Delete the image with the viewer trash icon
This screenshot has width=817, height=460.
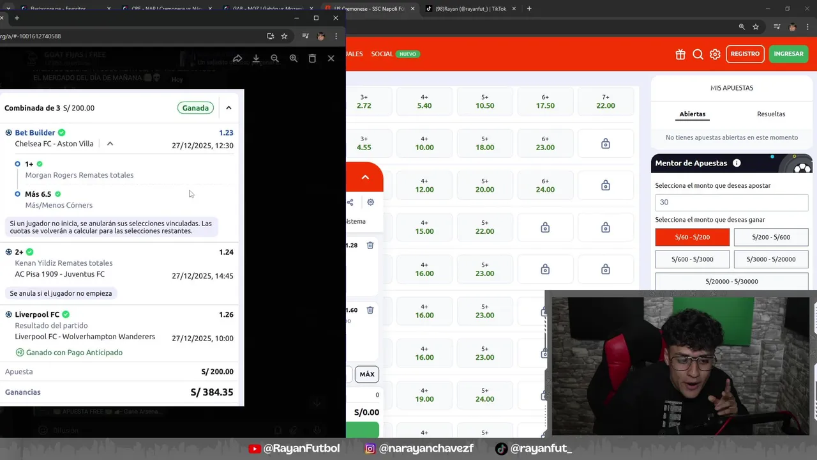click(x=312, y=58)
